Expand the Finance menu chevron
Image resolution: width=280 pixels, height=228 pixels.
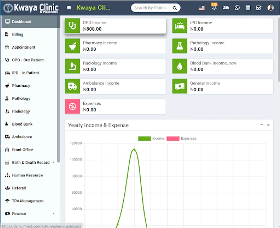click(x=54, y=213)
